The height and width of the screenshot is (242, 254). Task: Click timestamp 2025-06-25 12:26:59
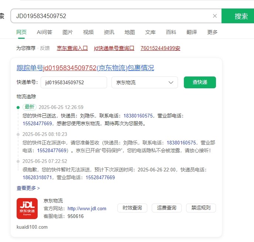tap(61, 107)
